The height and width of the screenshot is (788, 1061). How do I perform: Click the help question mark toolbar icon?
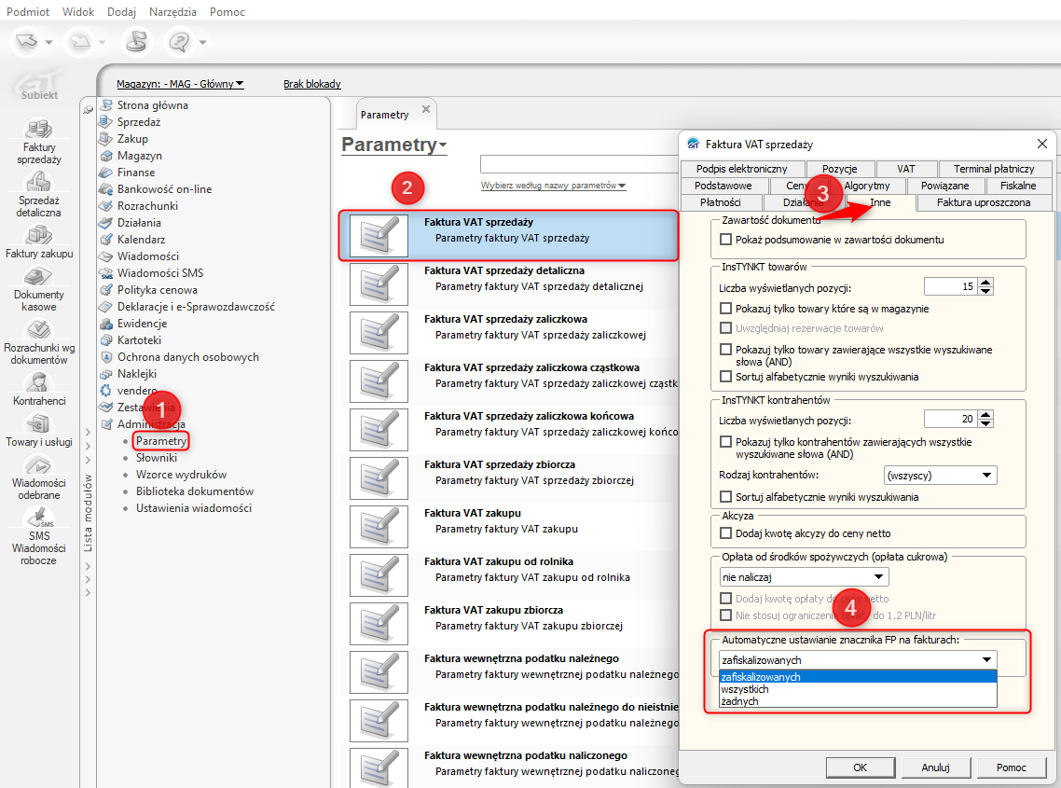180,42
